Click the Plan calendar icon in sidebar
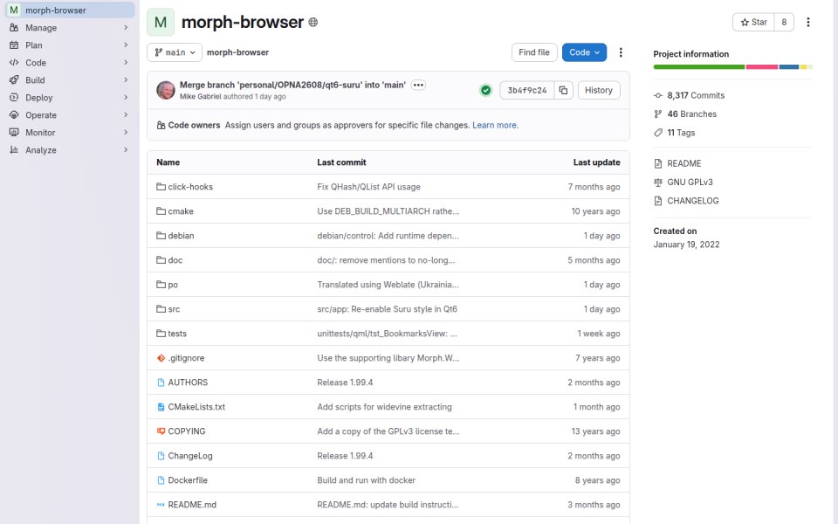The height and width of the screenshot is (524, 838). coord(14,45)
